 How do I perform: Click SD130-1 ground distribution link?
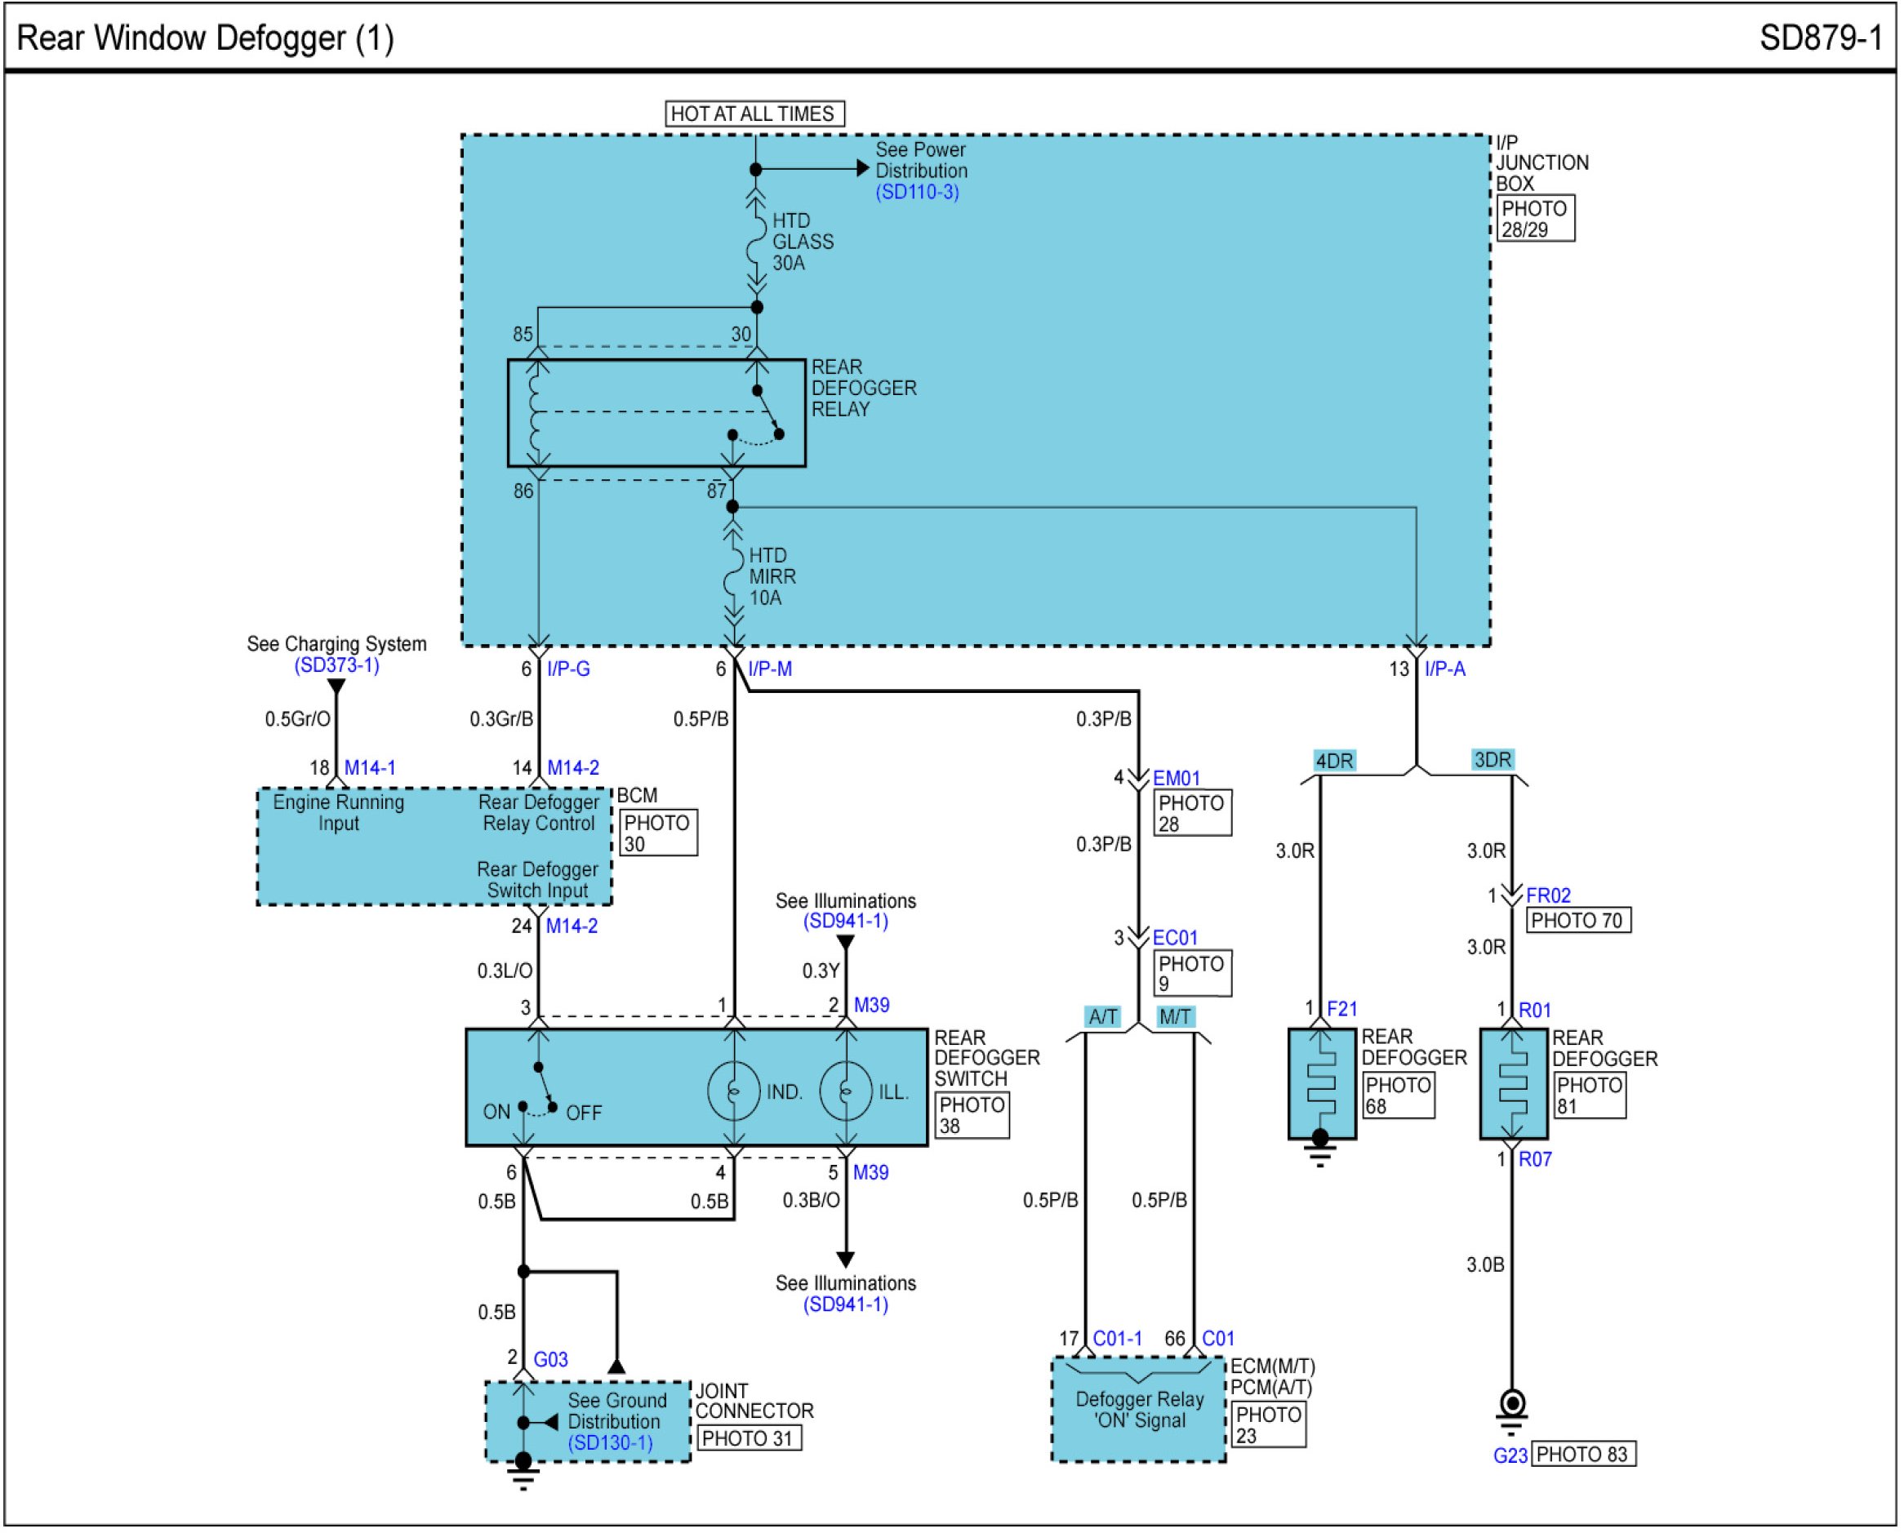610,1443
